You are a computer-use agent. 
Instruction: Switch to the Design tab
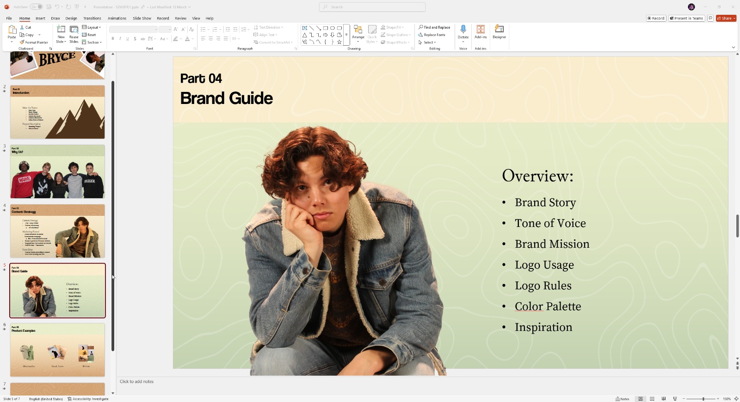(71, 18)
